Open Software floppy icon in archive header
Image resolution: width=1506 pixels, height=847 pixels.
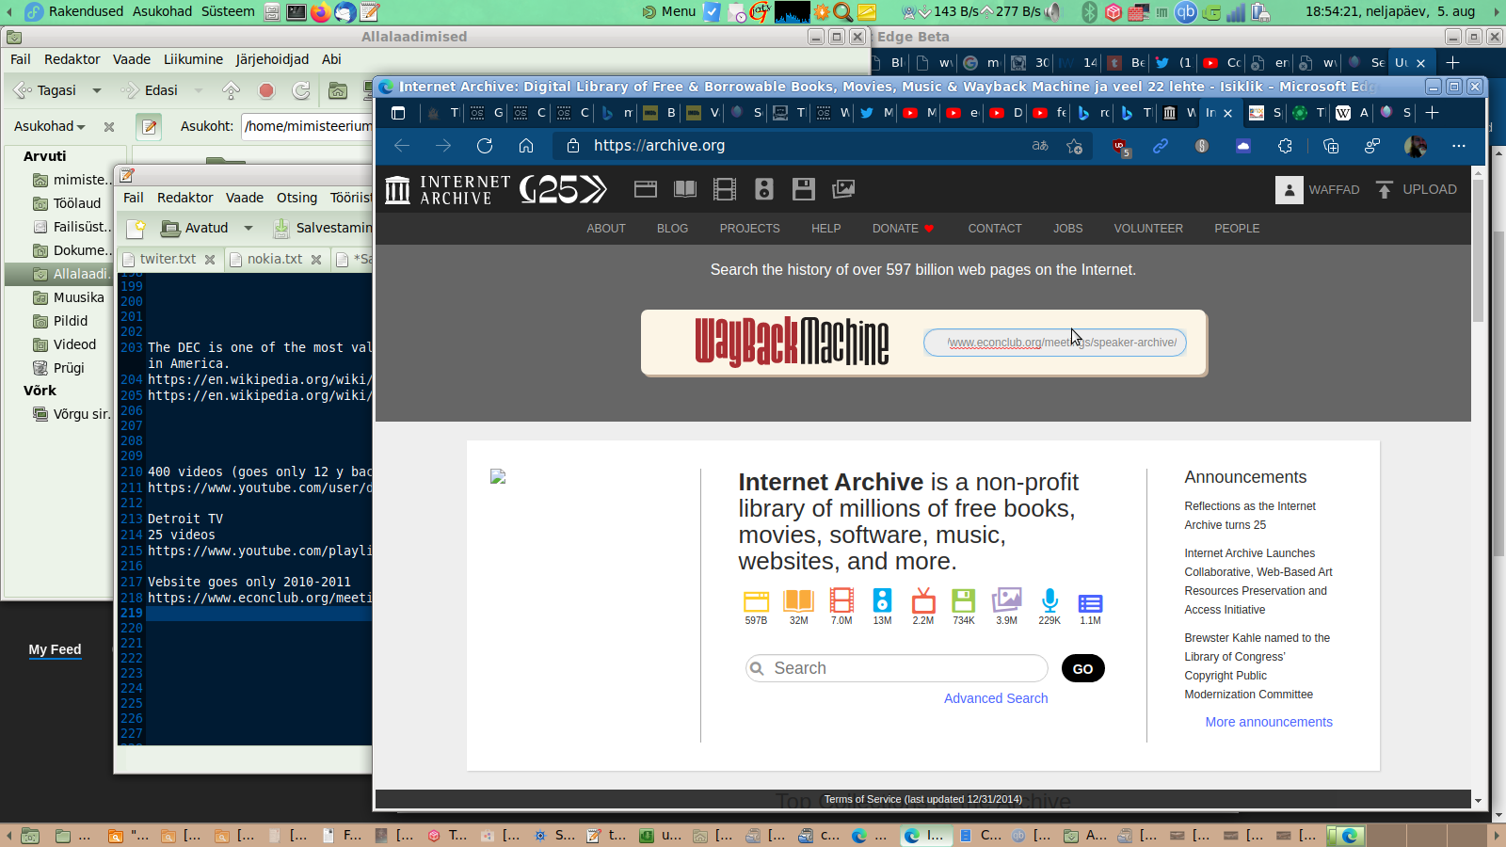pos(804,189)
